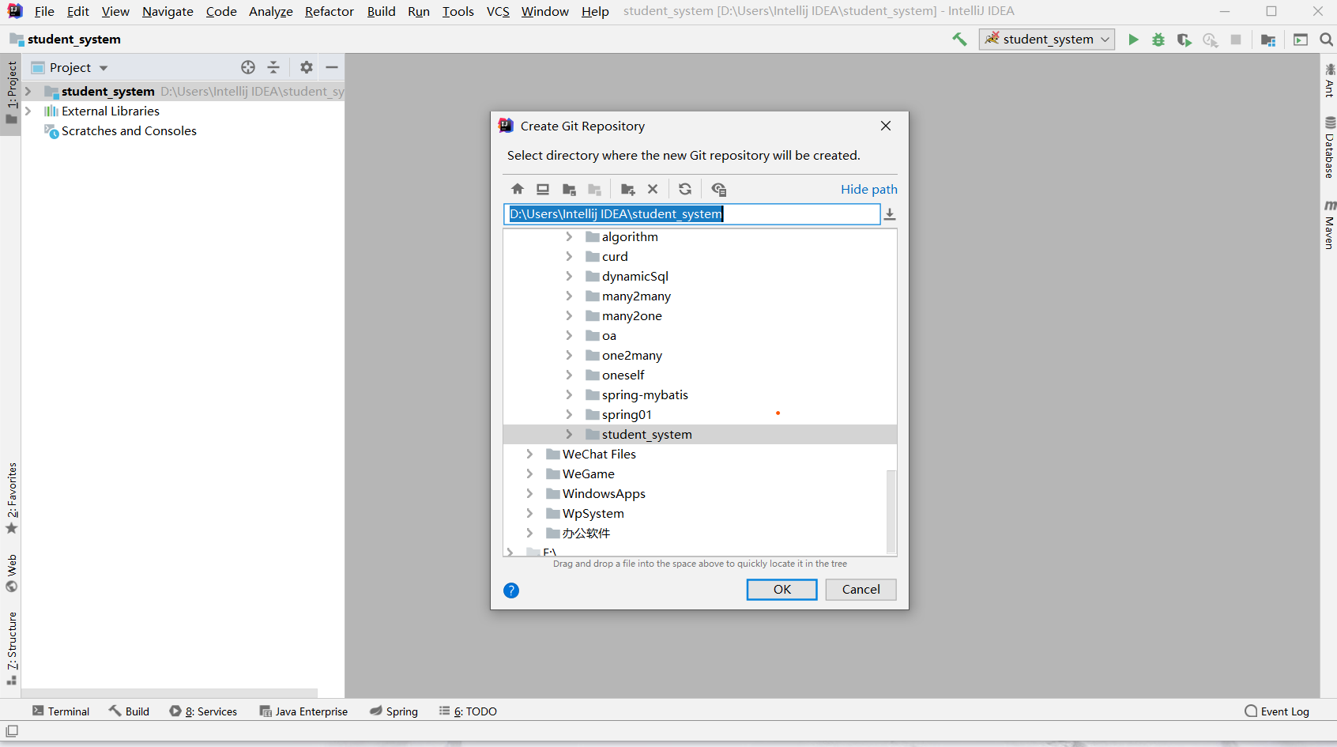1337x747 pixels.
Task: Open the VCS menu
Action: (x=498, y=11)
